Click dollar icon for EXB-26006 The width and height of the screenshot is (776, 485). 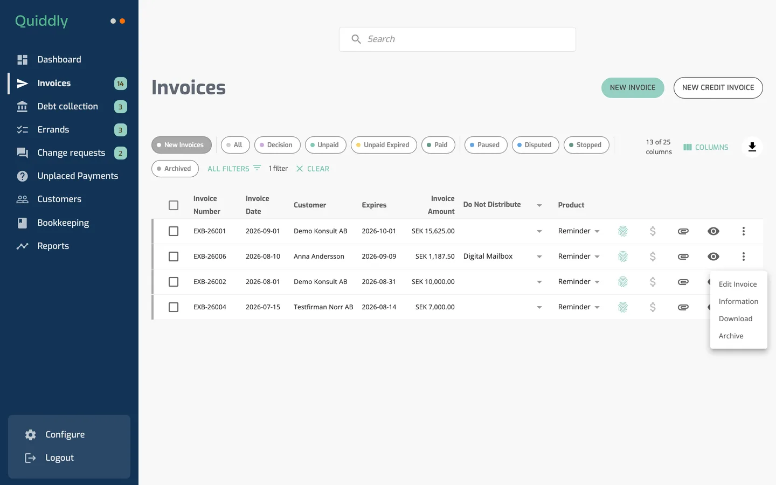coord(653,257)
